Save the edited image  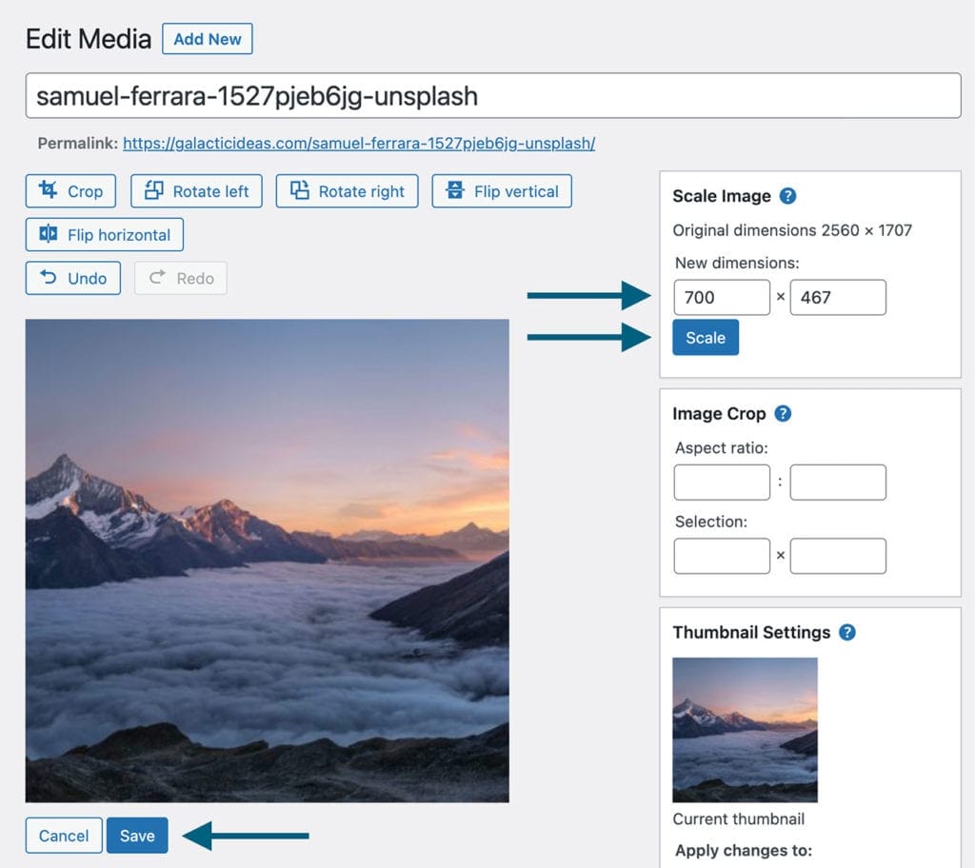[x=137, y=835]
